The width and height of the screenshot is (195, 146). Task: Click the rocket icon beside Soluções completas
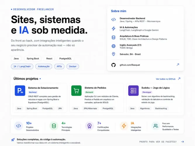(x=13, y=140)
